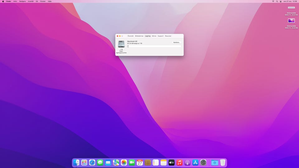299x168 pixels.
Task: Open the Finder menu
Action: click(9, 1)
